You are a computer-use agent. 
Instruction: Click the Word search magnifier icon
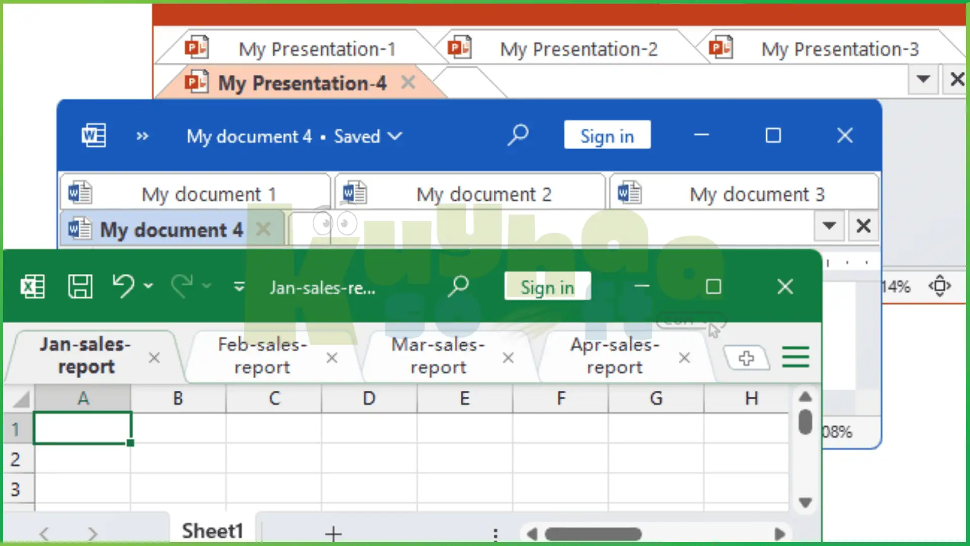[518, 135]
